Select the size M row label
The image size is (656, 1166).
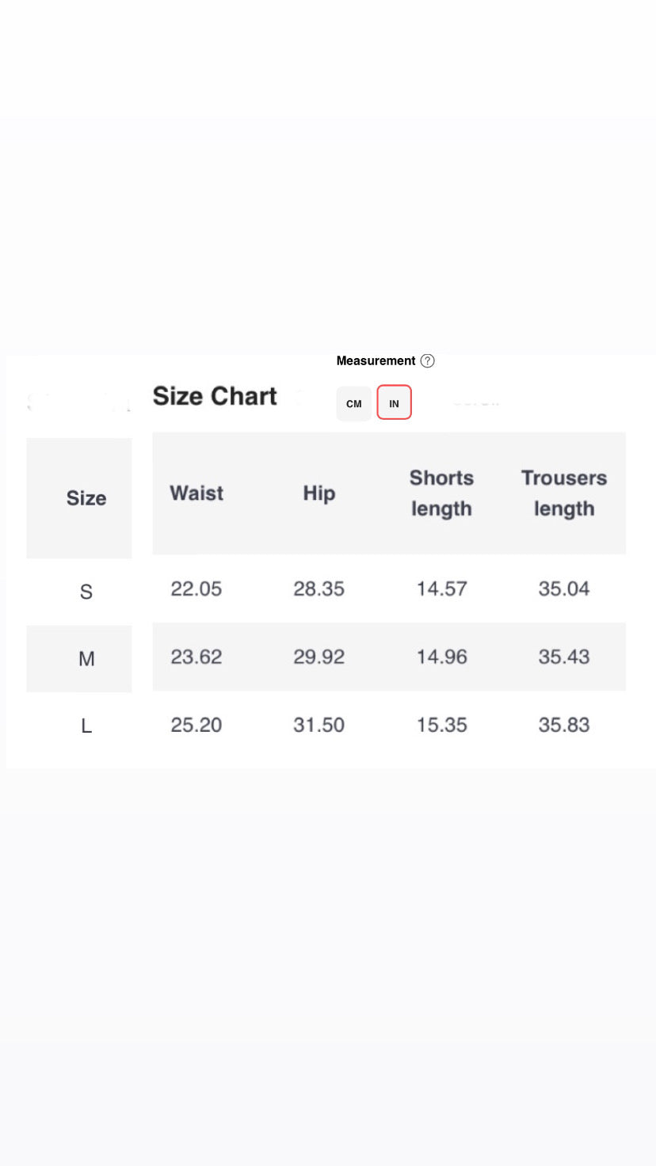pos(86,658)
